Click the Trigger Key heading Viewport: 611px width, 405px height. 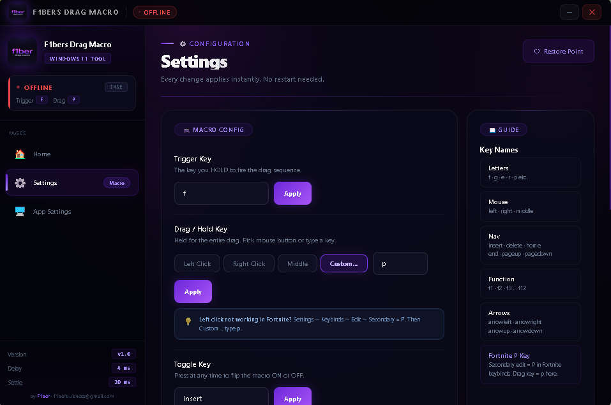point(193,159)
